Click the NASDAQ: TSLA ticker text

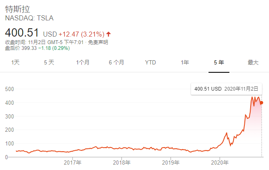[29, 18]
